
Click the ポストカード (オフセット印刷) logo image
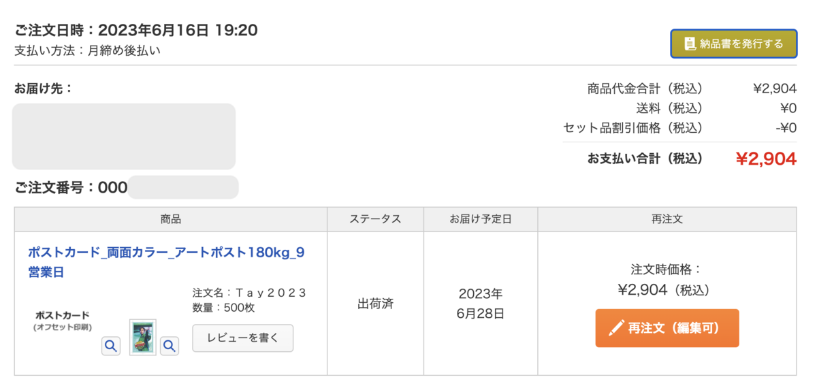(63, 321)
